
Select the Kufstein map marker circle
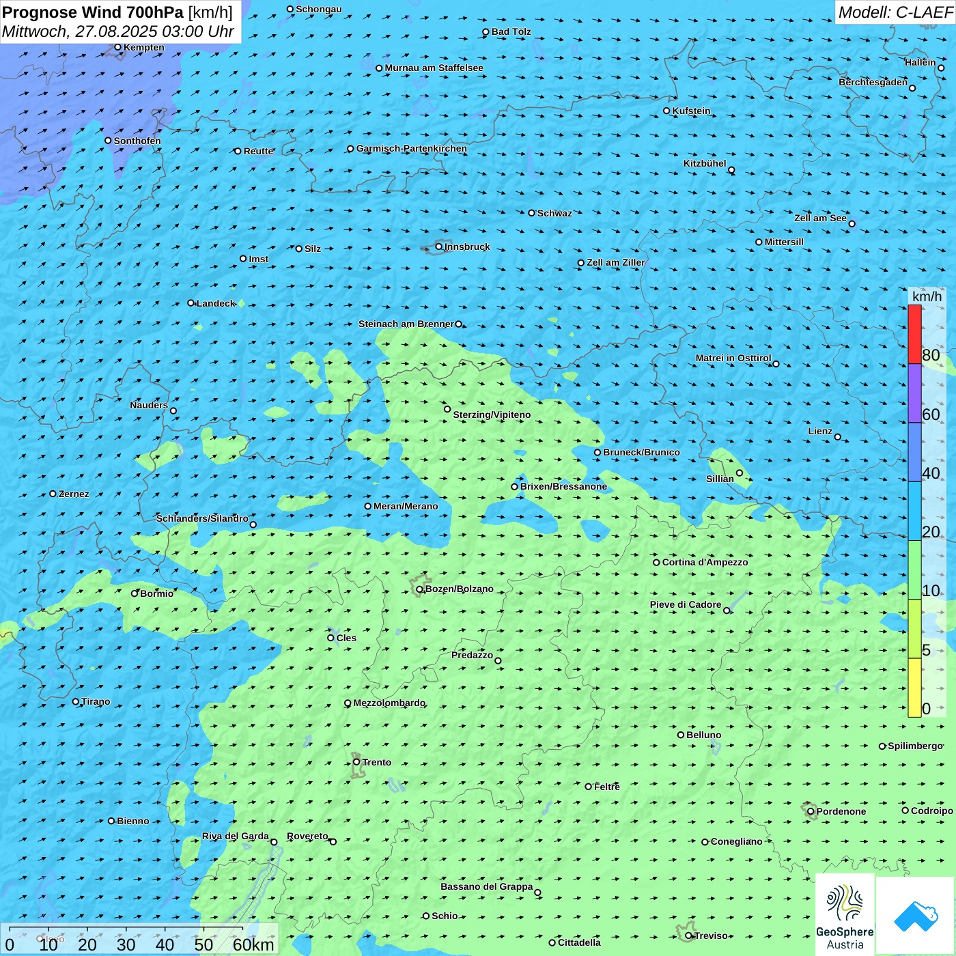tap(666, 111)
